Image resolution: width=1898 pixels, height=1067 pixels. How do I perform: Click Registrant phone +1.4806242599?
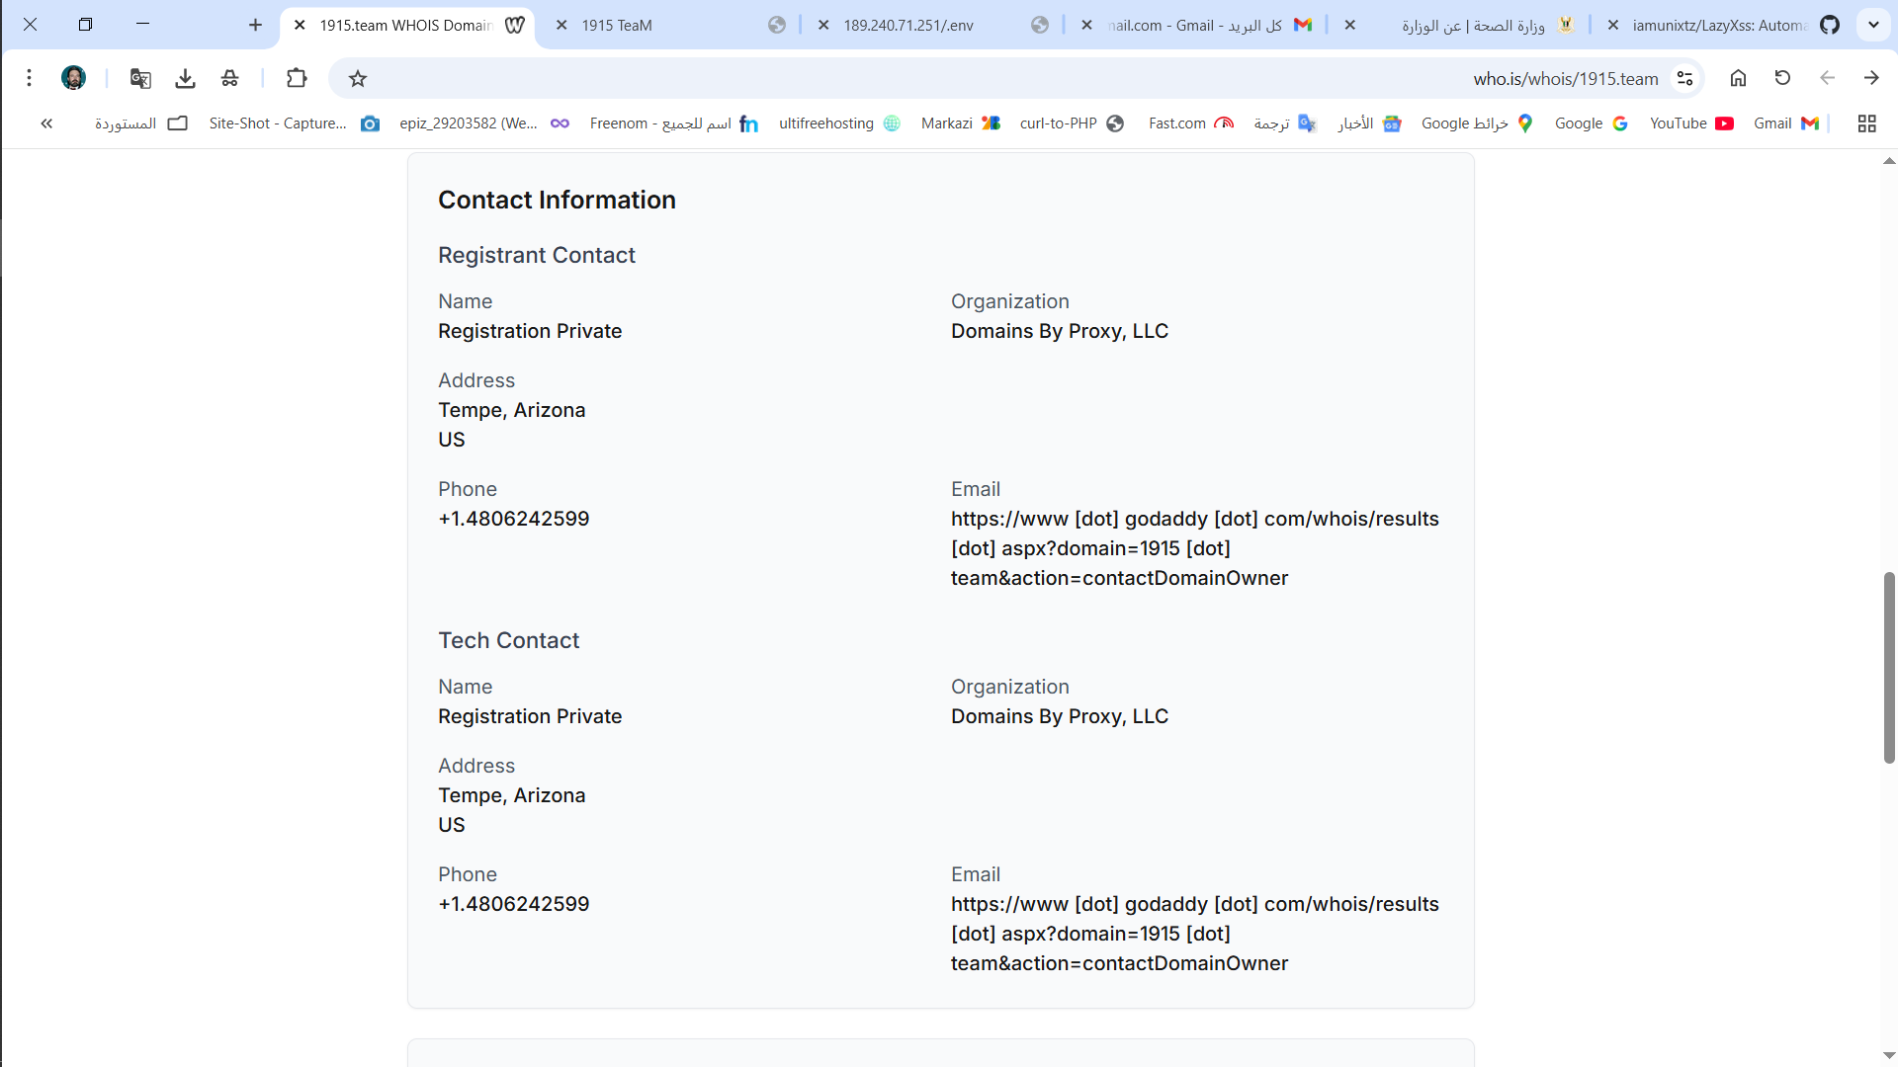[x=513, y=519]
